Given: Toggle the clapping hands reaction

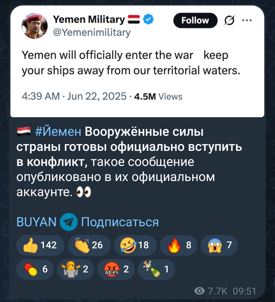Looking at the screenshot, I should click(89, 245).
